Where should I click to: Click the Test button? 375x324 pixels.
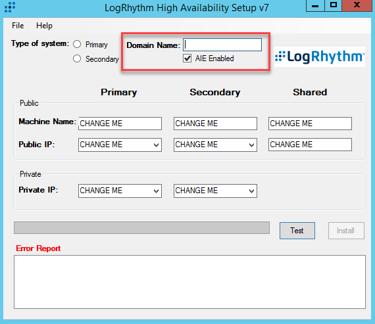[297, 231]
